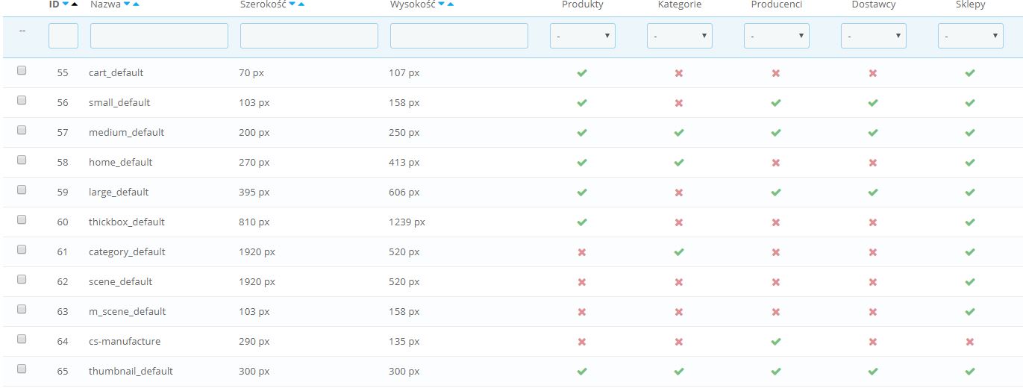Tick the thumbnail_default row checkbox
1023x391 pixels.
(x=22, y=369)
